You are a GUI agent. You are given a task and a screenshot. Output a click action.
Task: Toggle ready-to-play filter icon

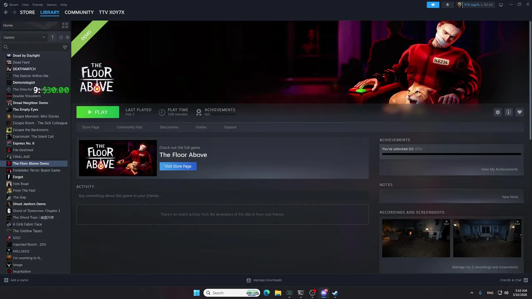point(68,37)
